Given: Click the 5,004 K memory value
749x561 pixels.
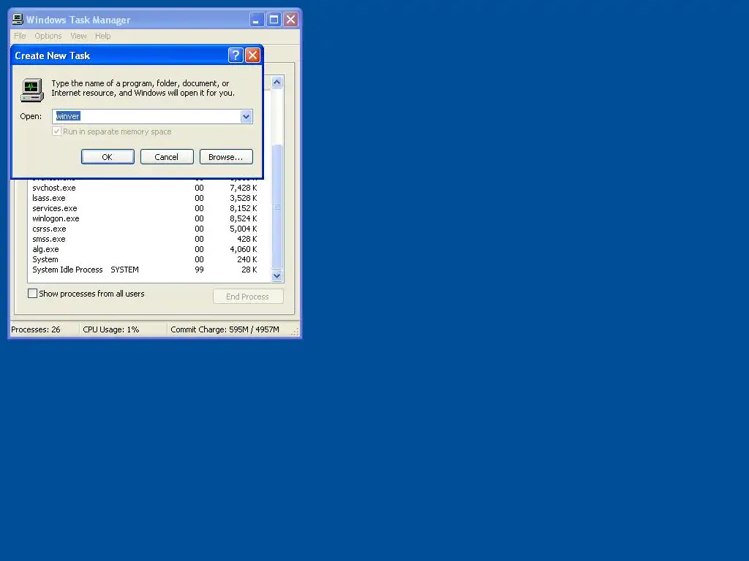Looking at the screenshot, I should click(x=243, y=229).
